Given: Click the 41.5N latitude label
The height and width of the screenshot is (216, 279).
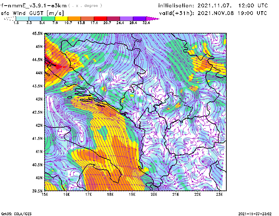Looking at the screenshot, I should pos(37,138).
